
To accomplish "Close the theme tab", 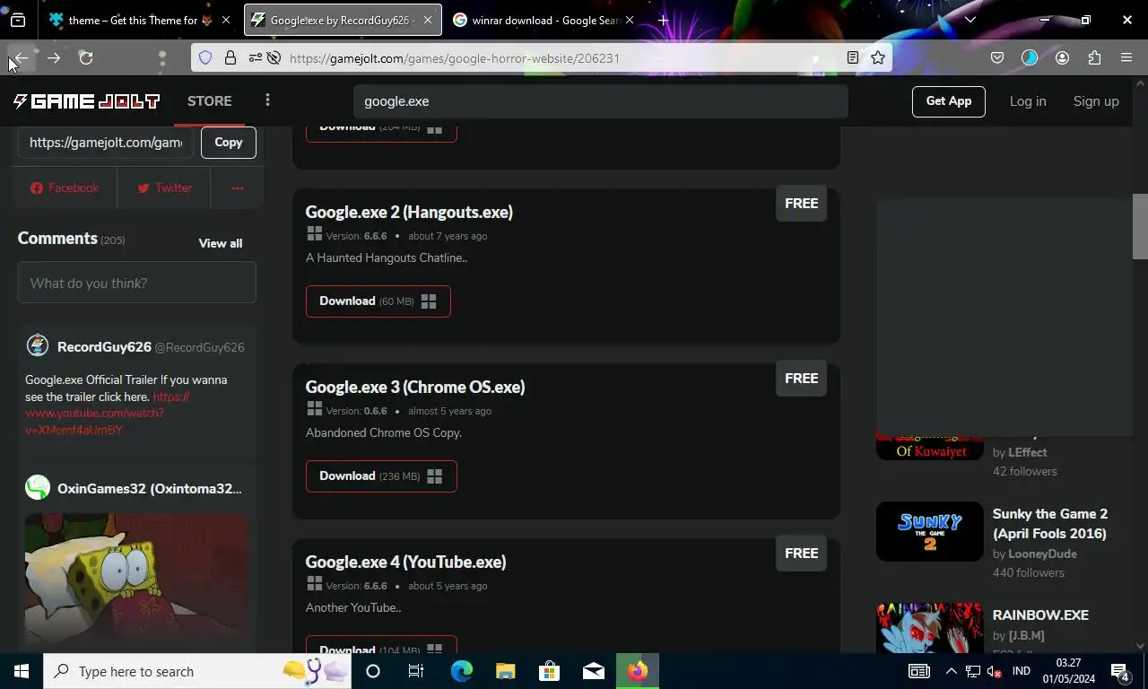I will [x=225, y=20].
